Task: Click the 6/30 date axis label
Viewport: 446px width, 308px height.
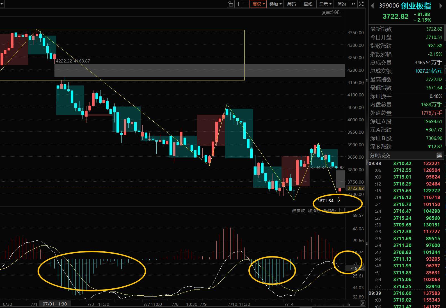Action: 7,304
